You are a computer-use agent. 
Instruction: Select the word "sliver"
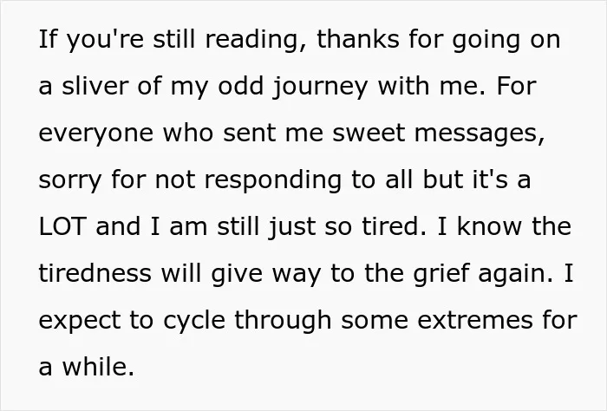[95, 86]
